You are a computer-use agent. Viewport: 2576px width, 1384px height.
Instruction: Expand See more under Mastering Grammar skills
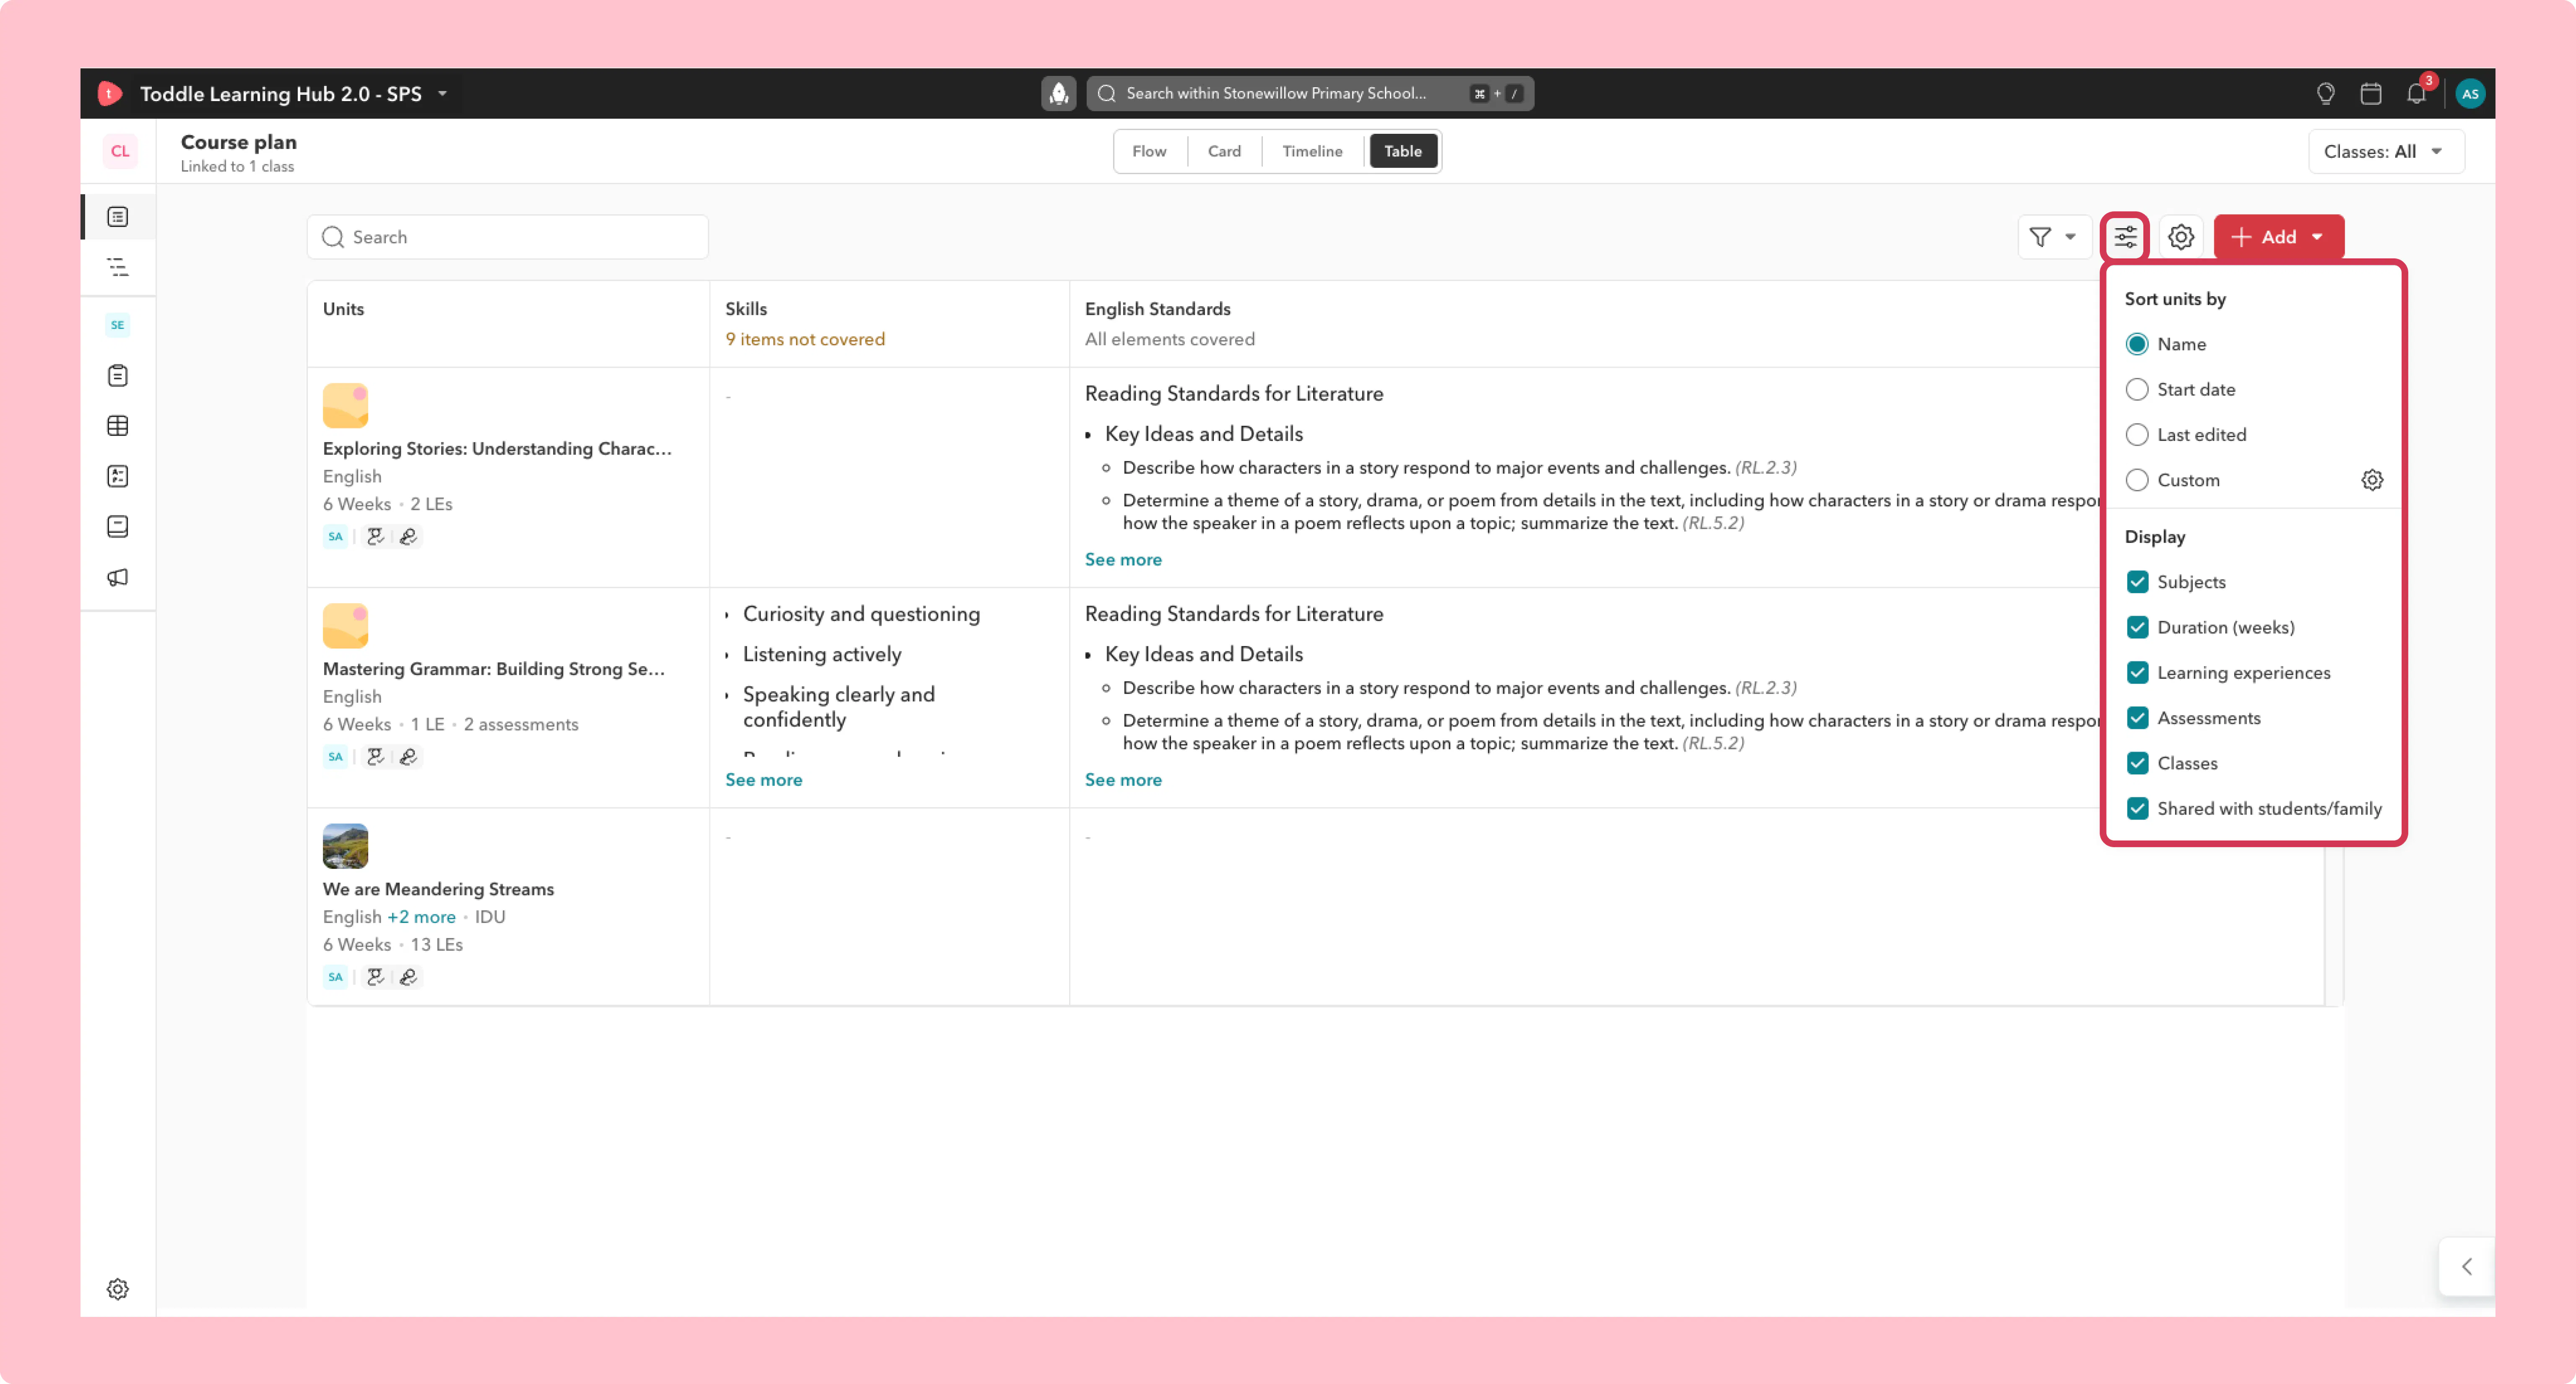click(x=763, y=780)
